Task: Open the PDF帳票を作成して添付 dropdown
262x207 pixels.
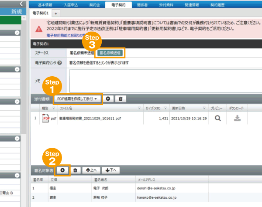Action: coord(78,99)
